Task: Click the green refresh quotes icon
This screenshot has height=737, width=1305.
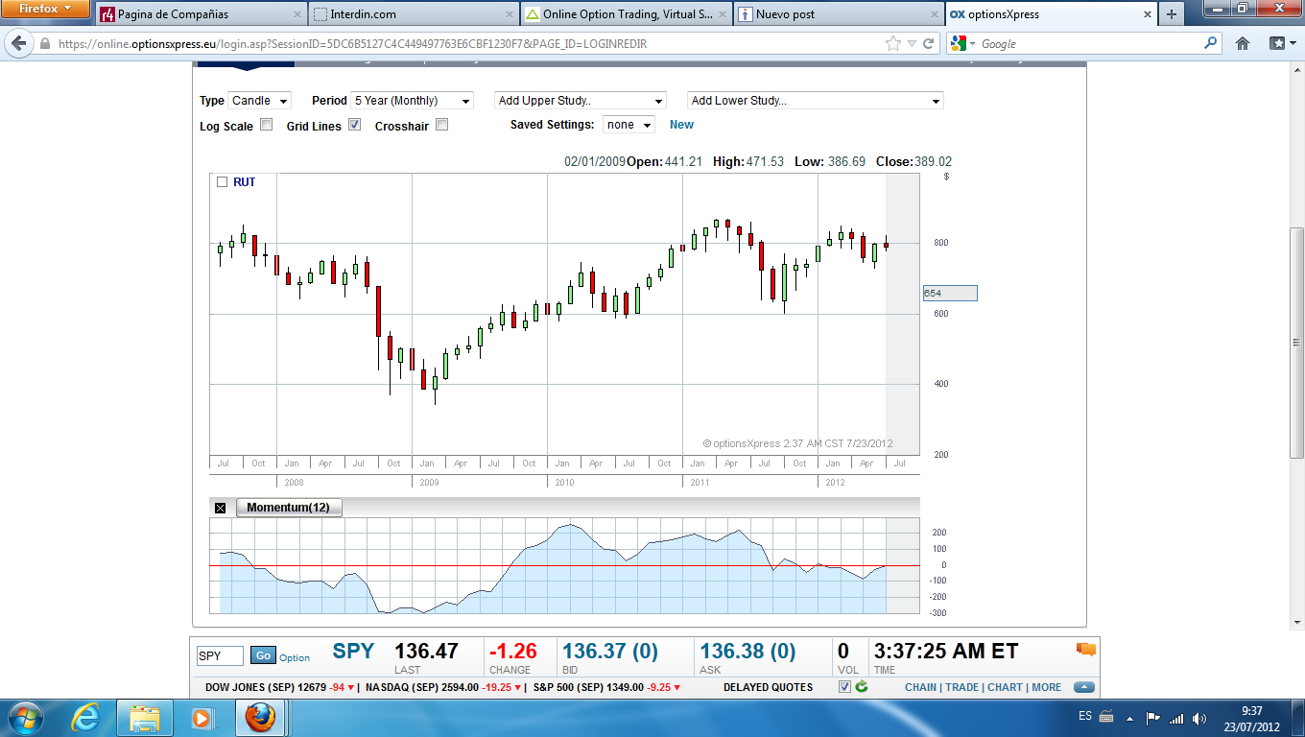Action: 862,687
